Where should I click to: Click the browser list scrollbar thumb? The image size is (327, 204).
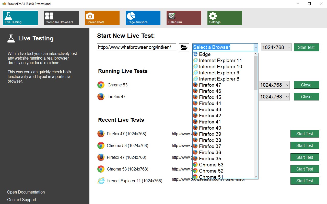pyautogui.click(x=255, y=73)
